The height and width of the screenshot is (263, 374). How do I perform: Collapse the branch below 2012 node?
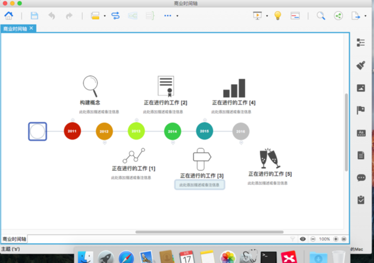[x=105, y=143]
